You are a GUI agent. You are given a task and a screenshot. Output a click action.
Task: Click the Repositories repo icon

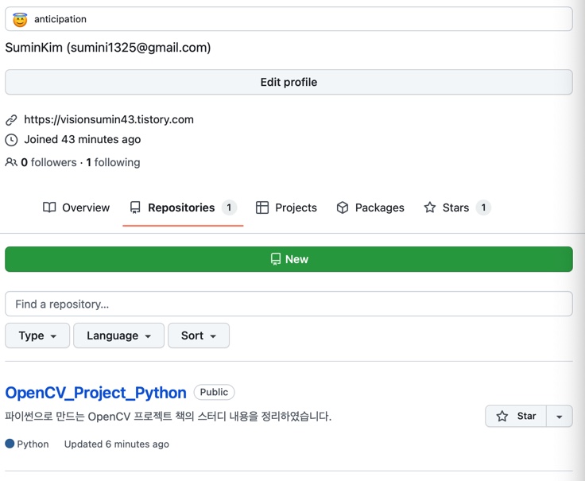(135, 208)
